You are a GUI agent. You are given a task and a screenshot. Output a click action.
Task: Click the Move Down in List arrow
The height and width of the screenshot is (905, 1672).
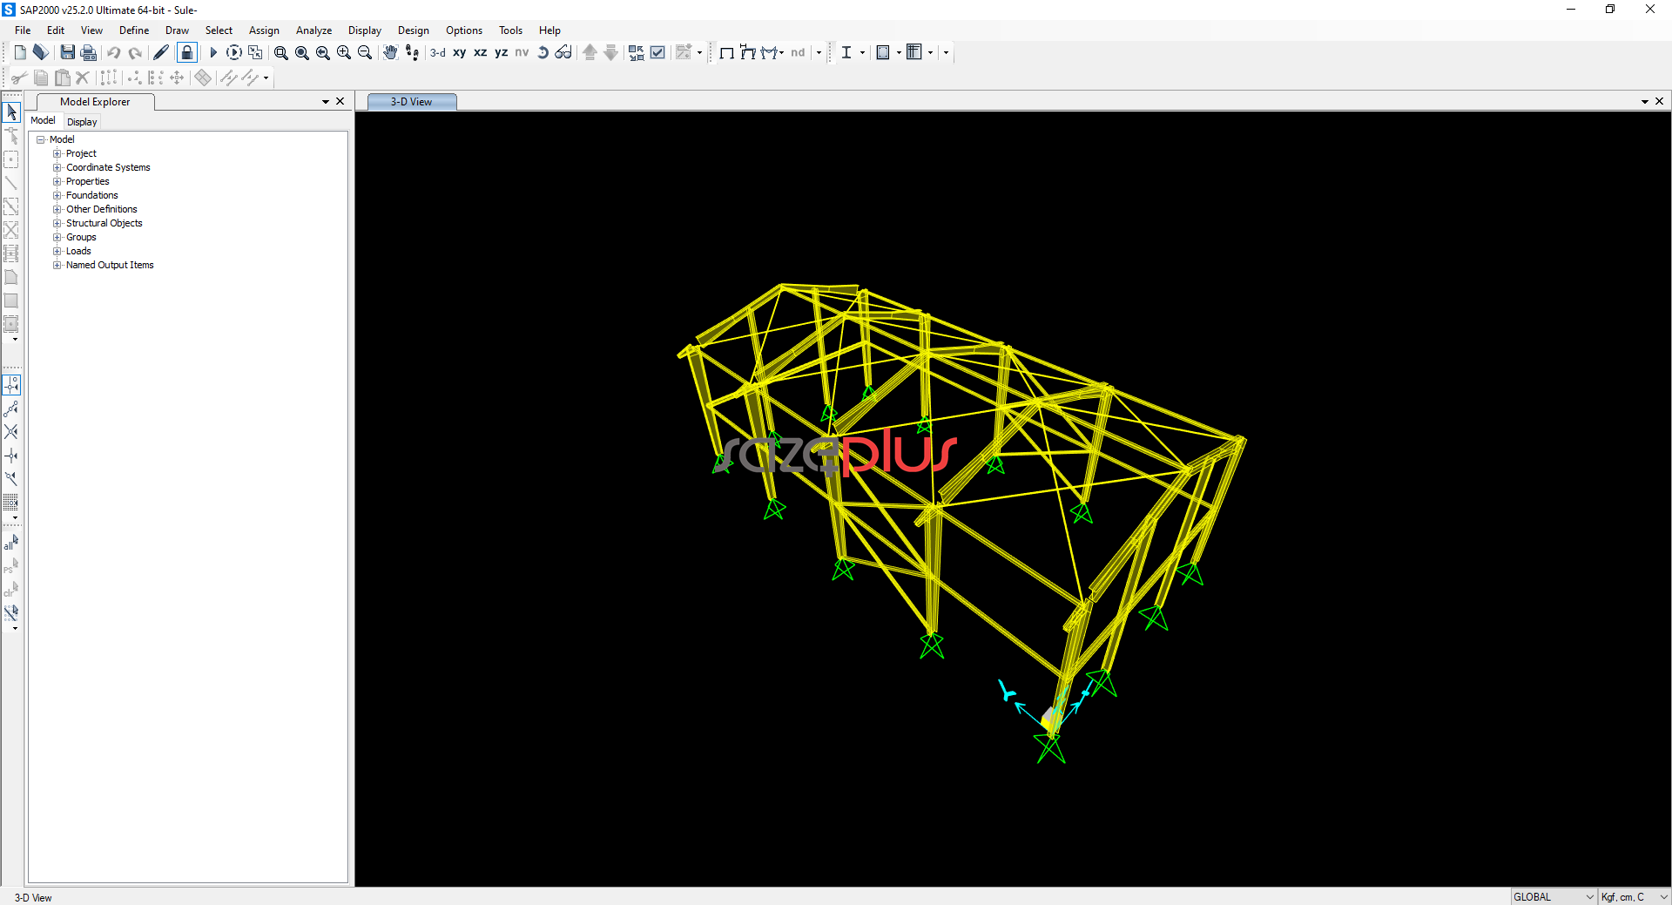tap(611, 52)
